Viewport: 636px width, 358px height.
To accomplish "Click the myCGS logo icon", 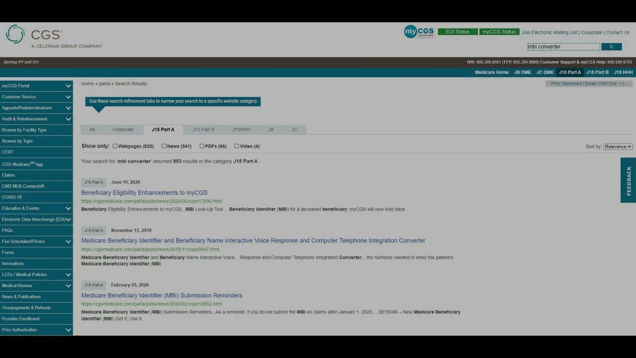I will click(x=418, y=32).
